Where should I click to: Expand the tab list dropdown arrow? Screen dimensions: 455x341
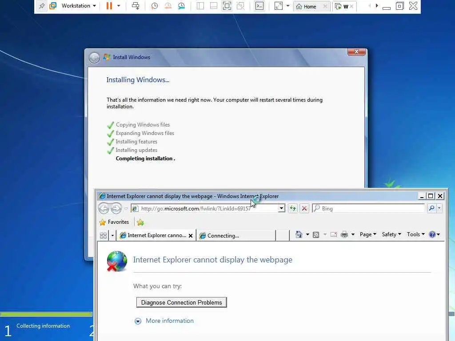pyautogui.click(x=112, y=235)
